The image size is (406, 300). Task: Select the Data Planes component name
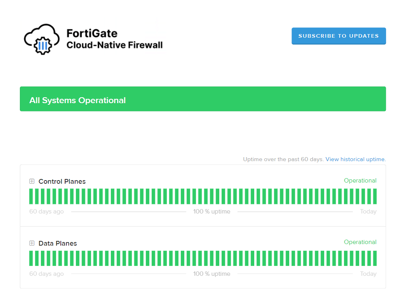coord(58,243)
